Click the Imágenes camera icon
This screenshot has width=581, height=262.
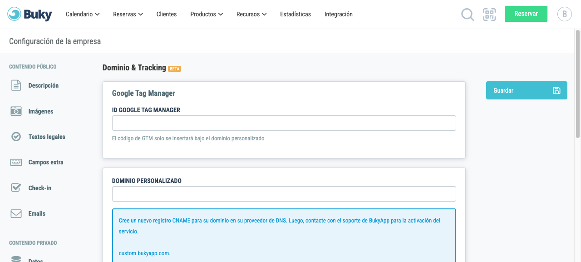16,111
